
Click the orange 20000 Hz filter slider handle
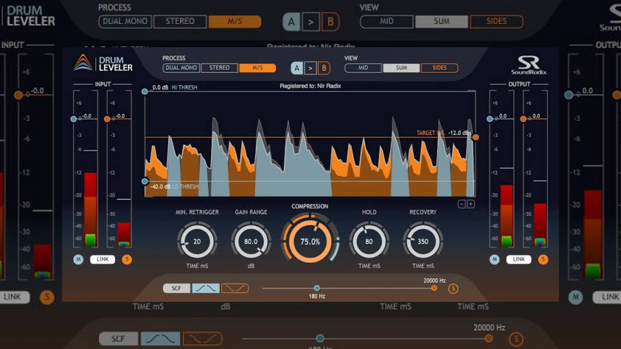[x=434, y=288]
